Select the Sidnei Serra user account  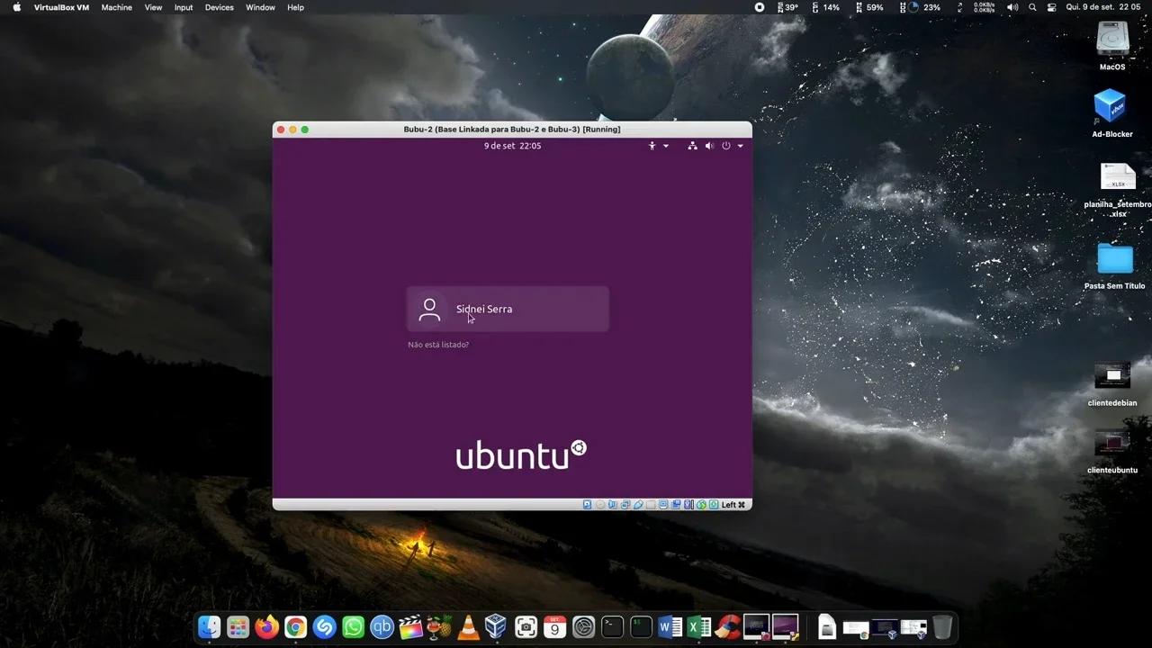click(x=508, y=309)
